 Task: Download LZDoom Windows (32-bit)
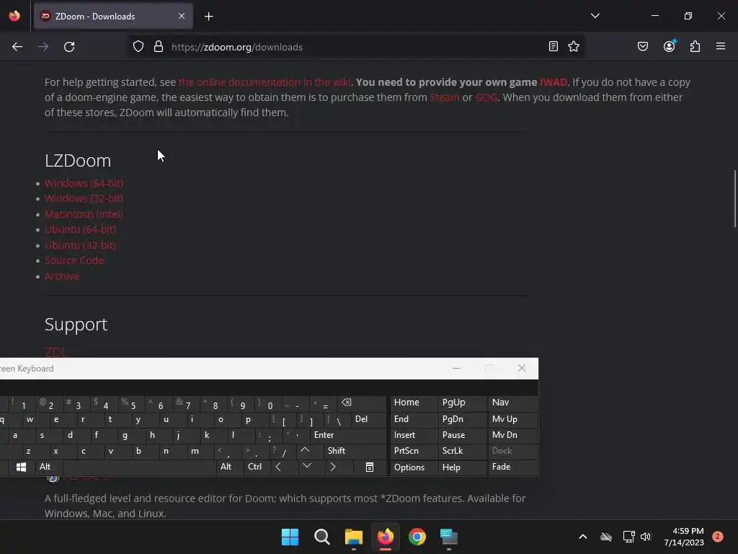[x=84, y=198]
